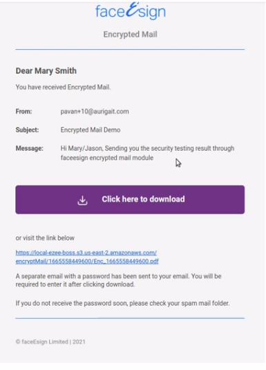Image resolution: width=266 pixels, height=370 pixels.
Task: Click the download arrow icon in purple button
Action: pyautogui.click(x=82, y=201)
